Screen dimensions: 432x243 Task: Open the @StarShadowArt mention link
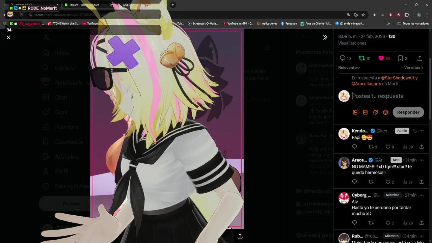(x=398, y=78)
